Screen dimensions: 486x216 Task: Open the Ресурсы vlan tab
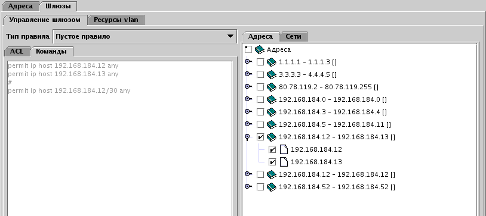click(116, 20)
